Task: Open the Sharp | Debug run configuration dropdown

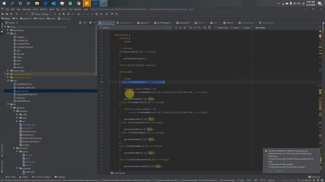Action: 41,14
